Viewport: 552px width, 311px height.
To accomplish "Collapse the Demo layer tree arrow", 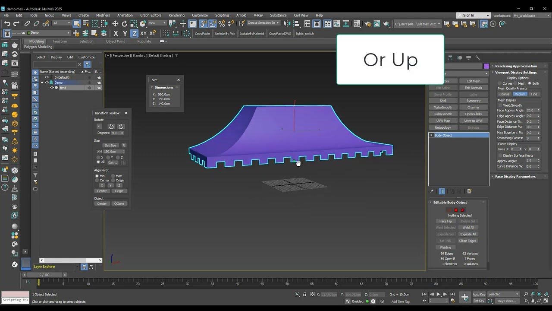I will point(42,83).
